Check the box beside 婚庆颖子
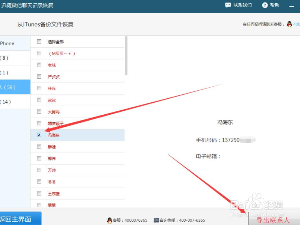 (39, 123)
